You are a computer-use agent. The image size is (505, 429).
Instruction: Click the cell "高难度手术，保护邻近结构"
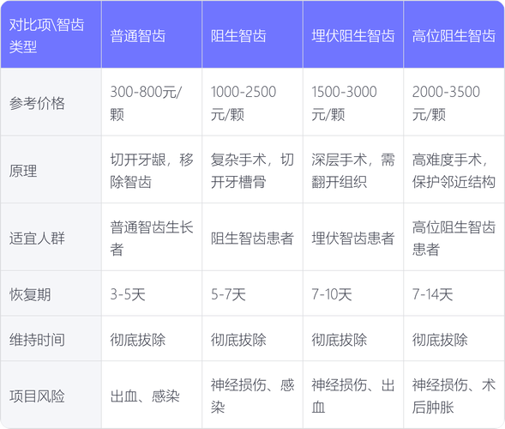pos(454,170)
